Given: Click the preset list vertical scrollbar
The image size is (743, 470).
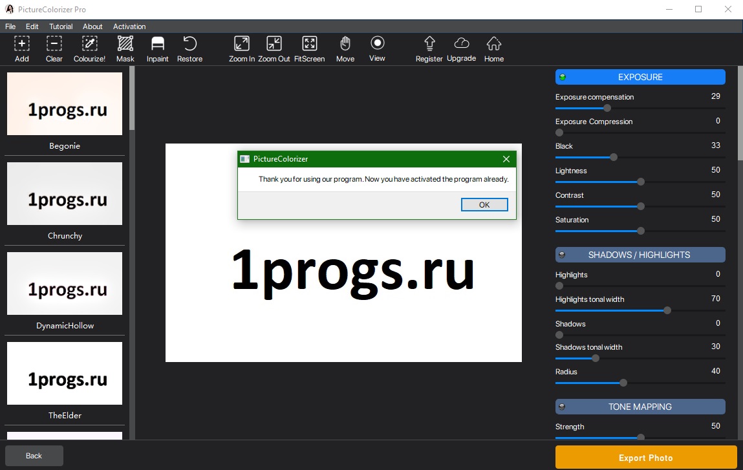Looking at the screenshot, I should (x=132, y=98).
